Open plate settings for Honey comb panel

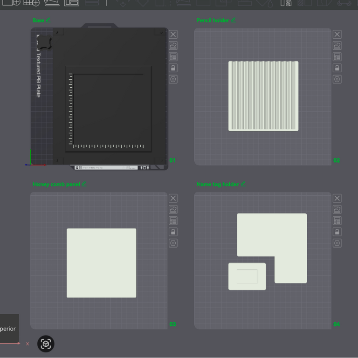tap(173, 243)
